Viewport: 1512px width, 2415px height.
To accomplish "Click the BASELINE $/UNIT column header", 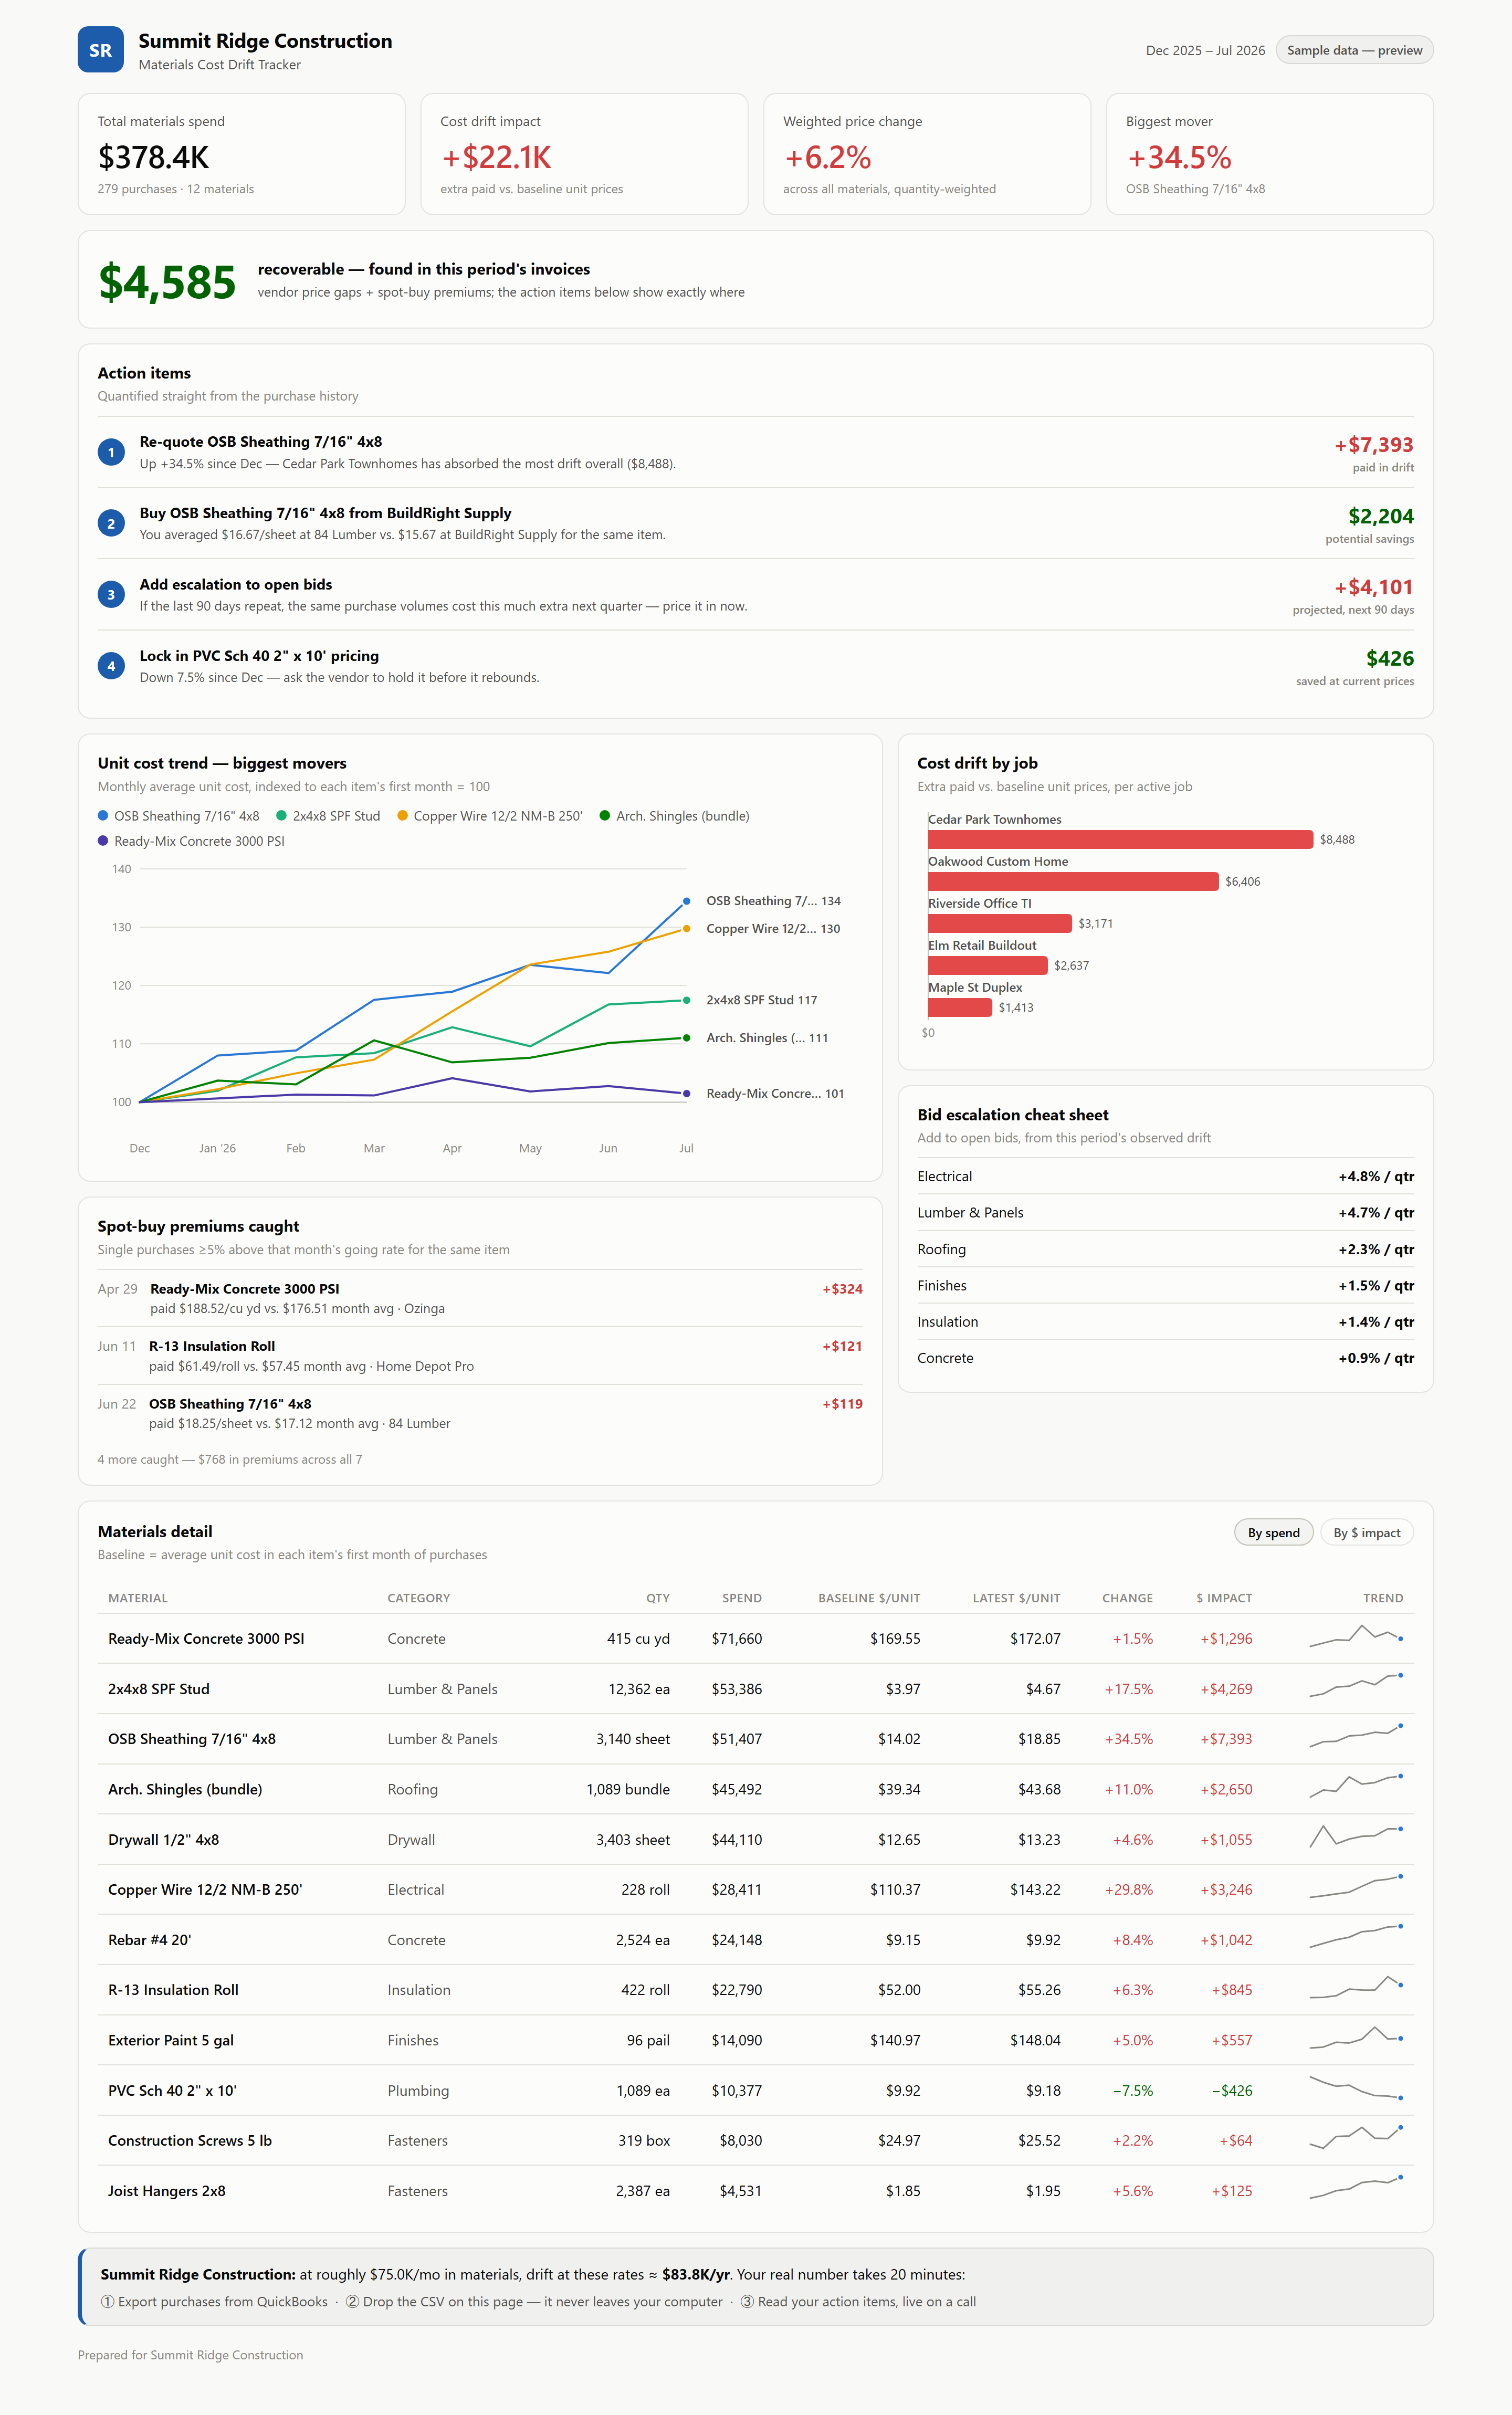I will (869, 1598).
